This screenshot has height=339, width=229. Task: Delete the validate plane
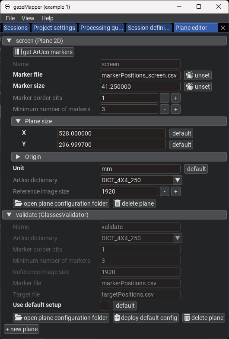point(204,318)
